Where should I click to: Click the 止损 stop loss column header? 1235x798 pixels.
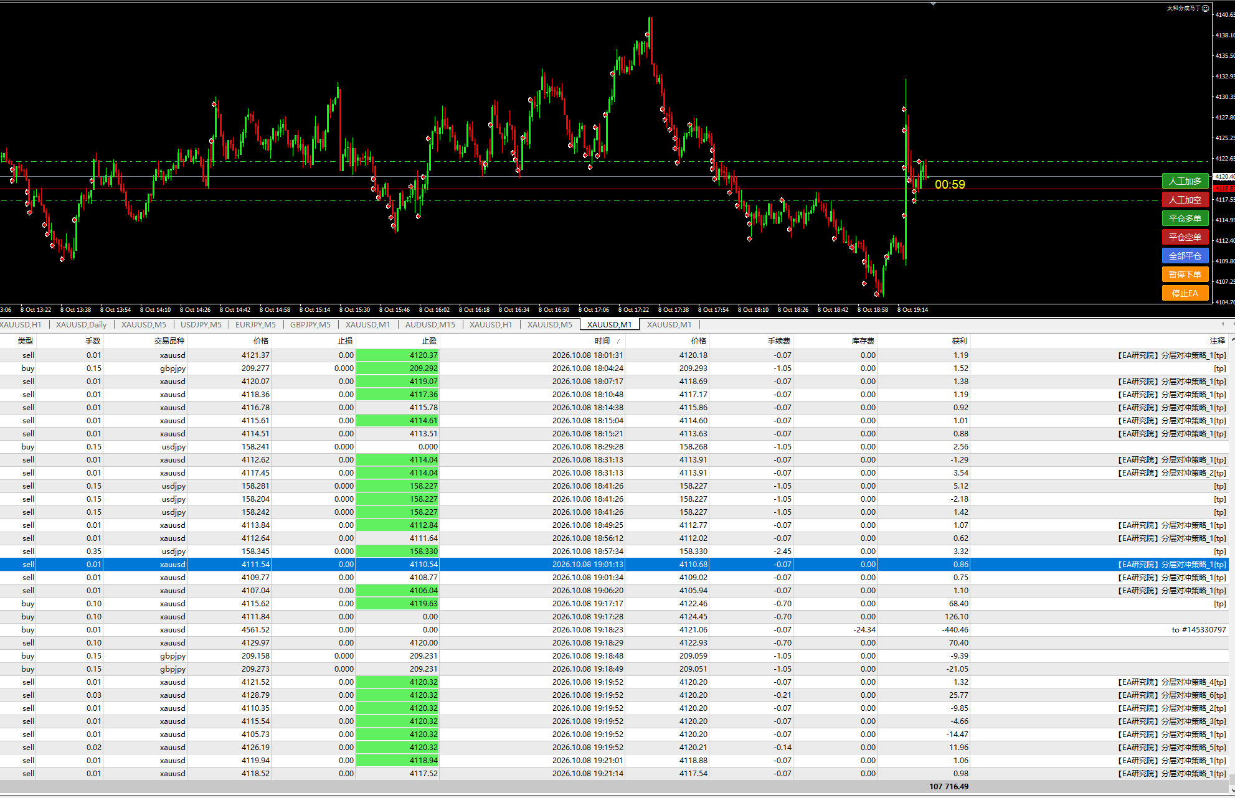313,341
